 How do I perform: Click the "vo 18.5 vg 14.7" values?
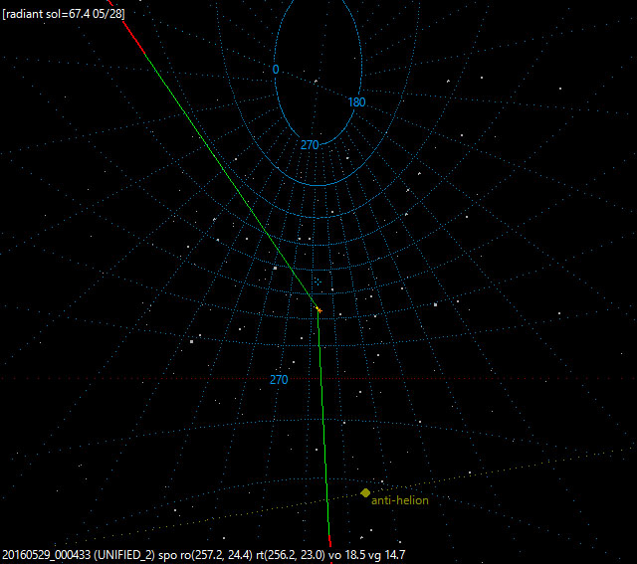366,555
